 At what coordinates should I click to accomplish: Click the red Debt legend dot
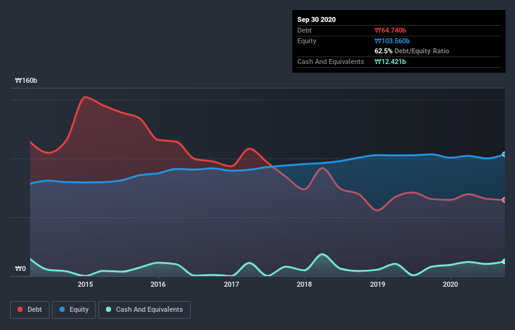20,309
